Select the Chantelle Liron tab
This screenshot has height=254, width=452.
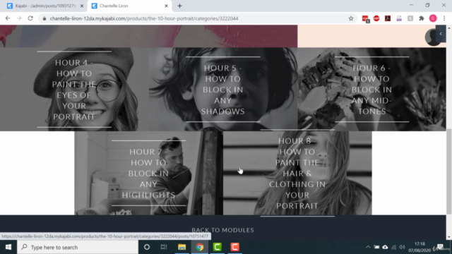tap(130, 6)
